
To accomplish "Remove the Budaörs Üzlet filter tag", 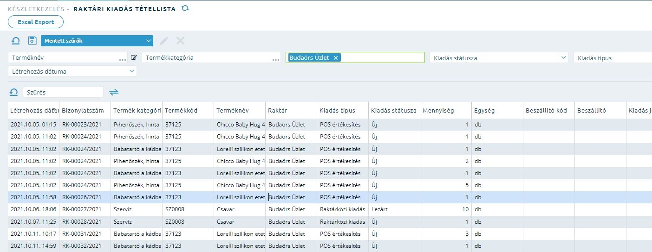I will point(335,58).
